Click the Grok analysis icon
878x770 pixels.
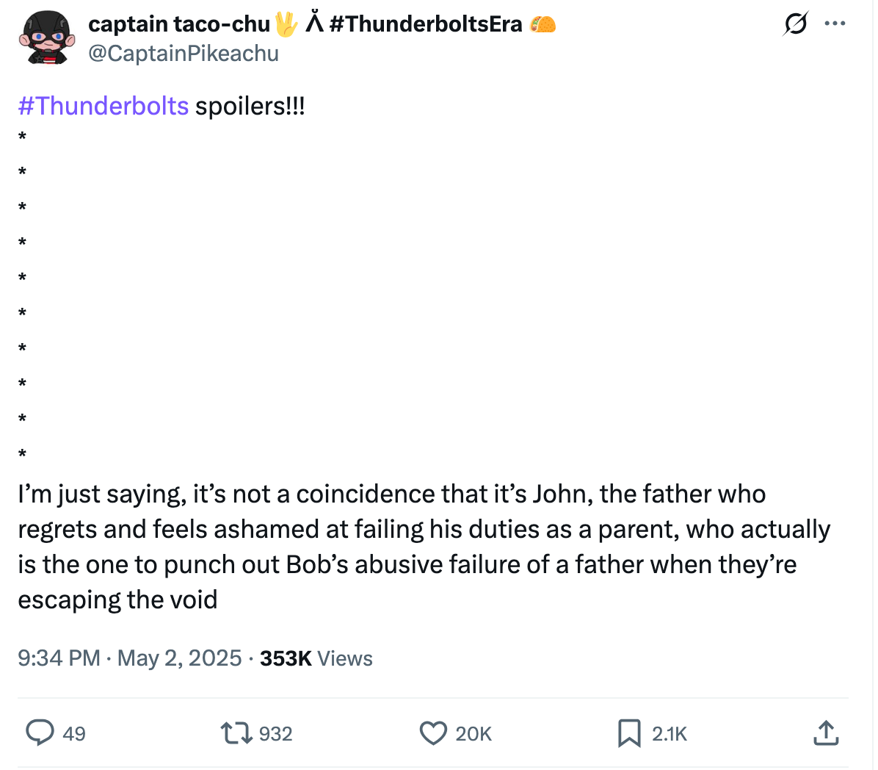click(x=796, y=24)
